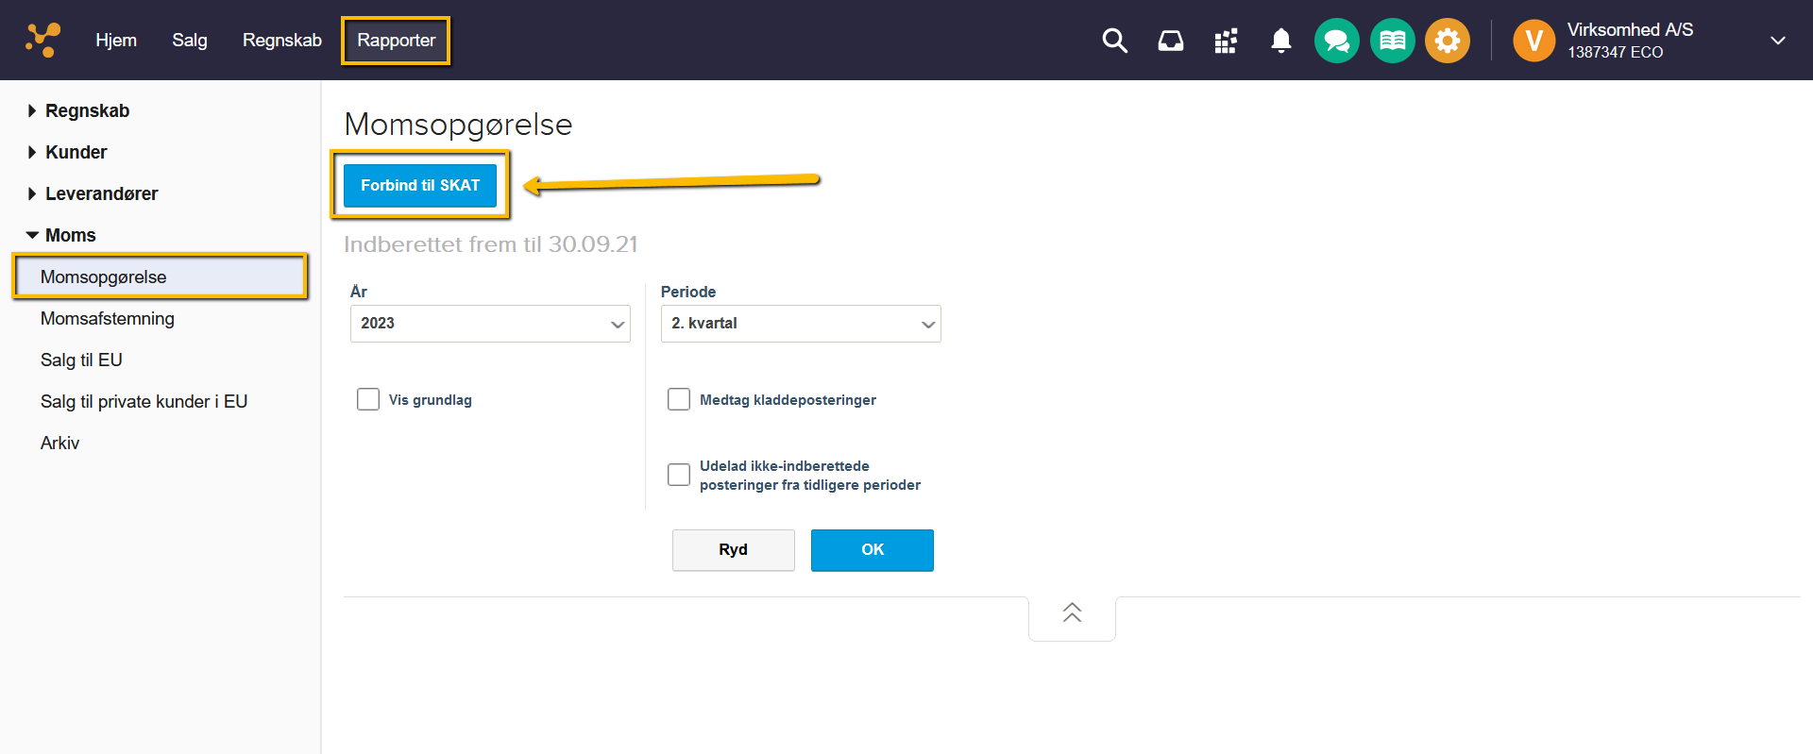The height and width of the screenshot is (754, 1813).
Task: Click the e-conomic logo icon
Action: click(42, 40)
